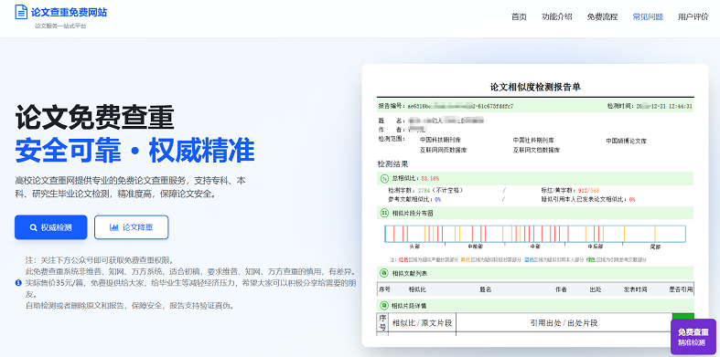Click the 论文服务一站式平台 tagline
The width and height of the screenshot is (720, 357).
[x=60, y=26]
